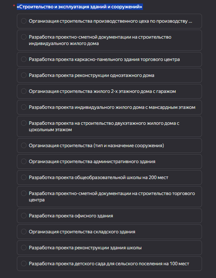Image resolution: width=216 pixels, height=278 pixels.
Task: Choose 'Разработка проекта реконструкции здания школы'
Action: (x=24, y=248)
